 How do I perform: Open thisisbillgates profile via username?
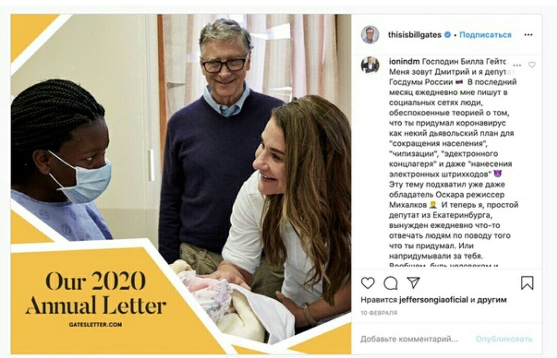tap(415, 35)
